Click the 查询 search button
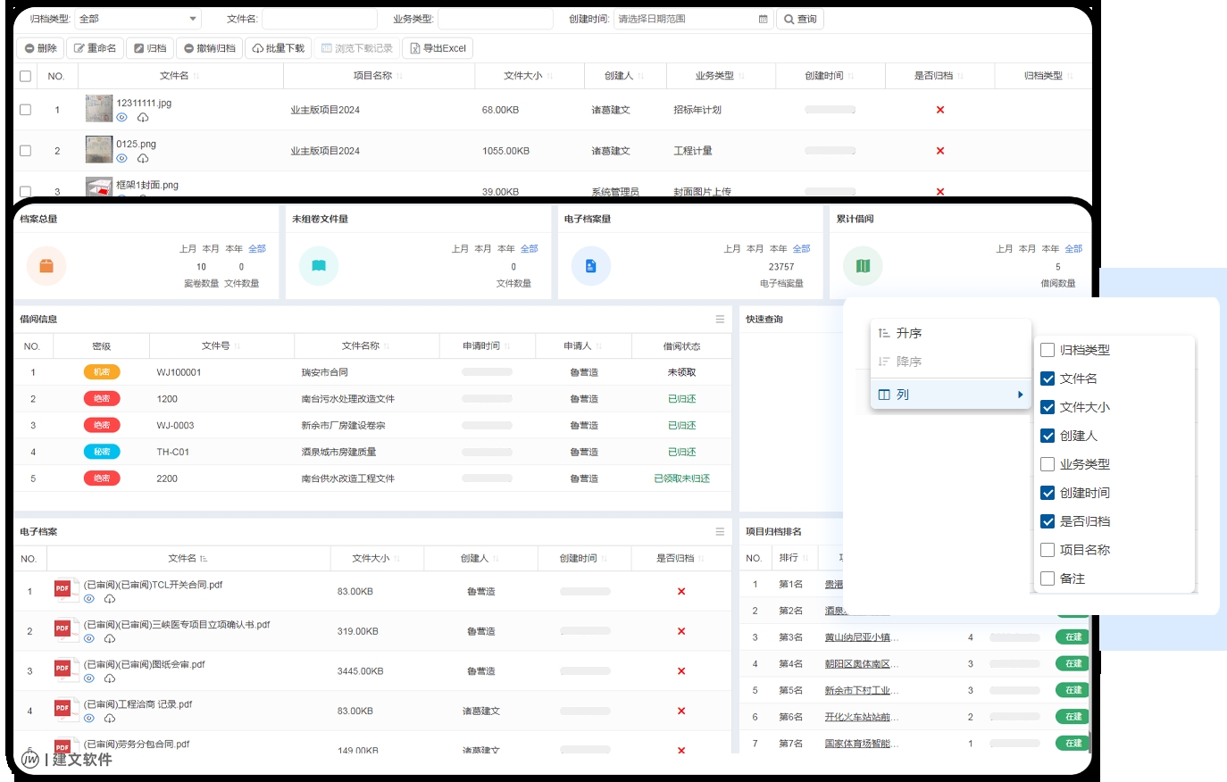The height and width of the screenshot is (782, 1227). tap(800, 19)
